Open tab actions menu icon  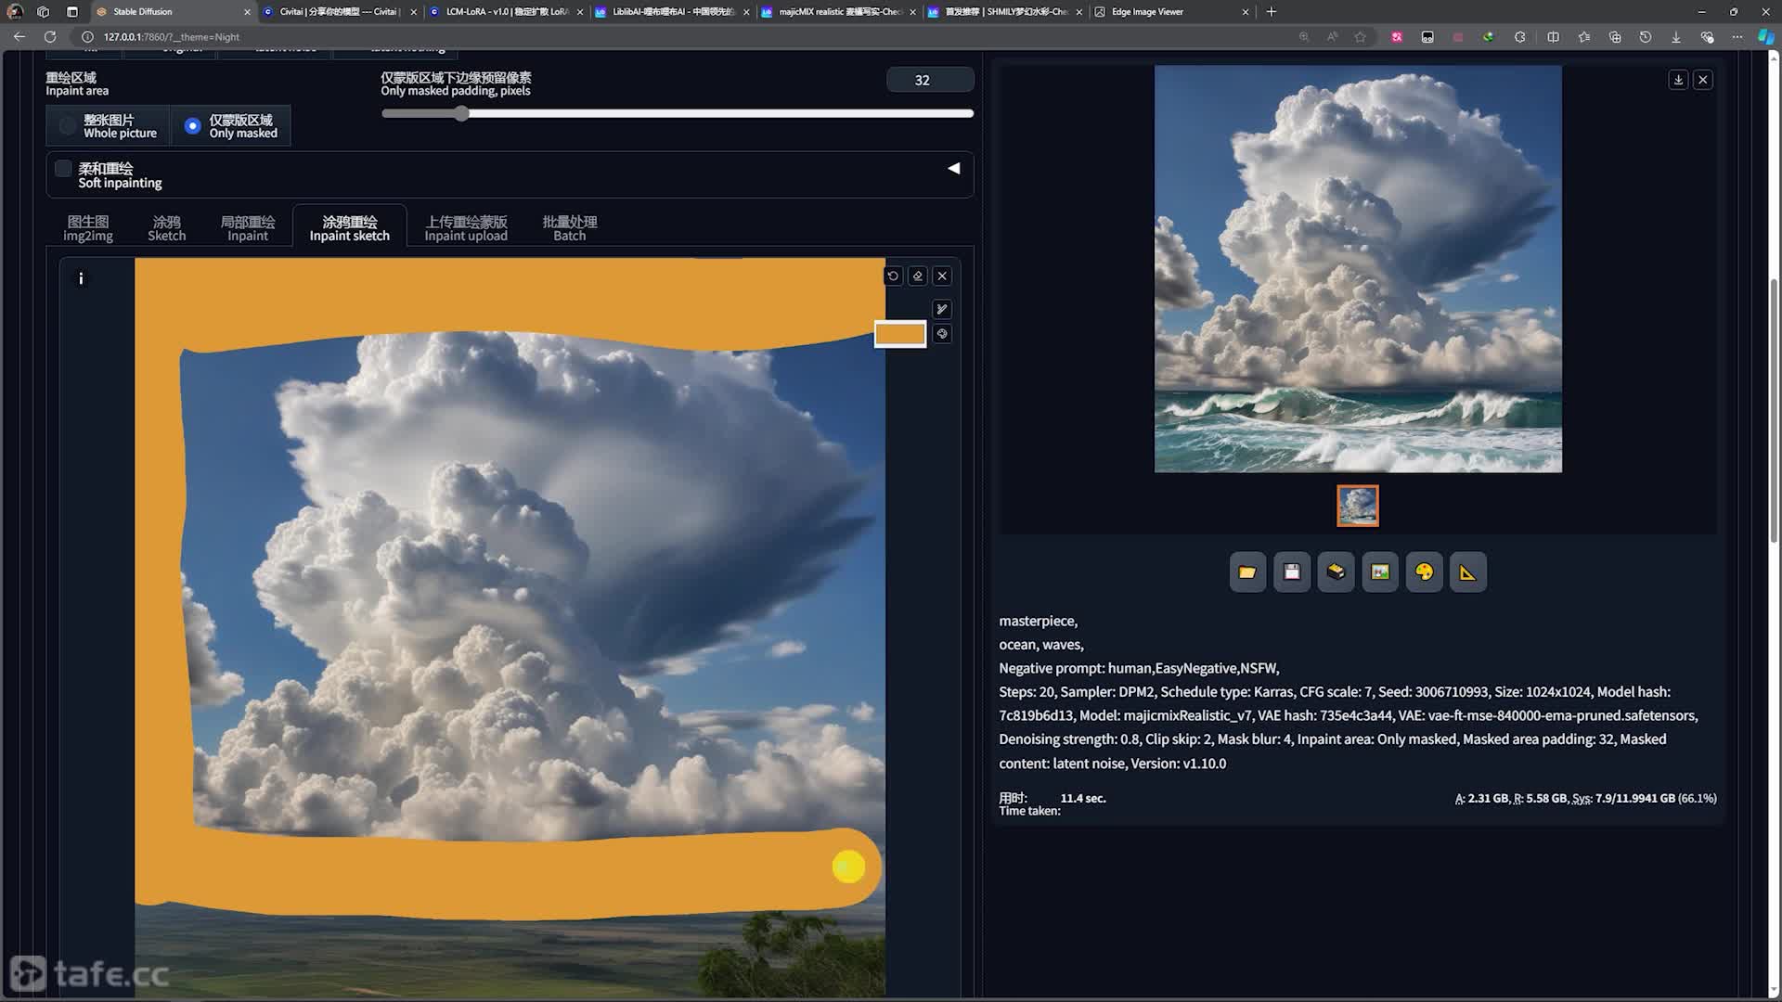(x=72, y=12)
